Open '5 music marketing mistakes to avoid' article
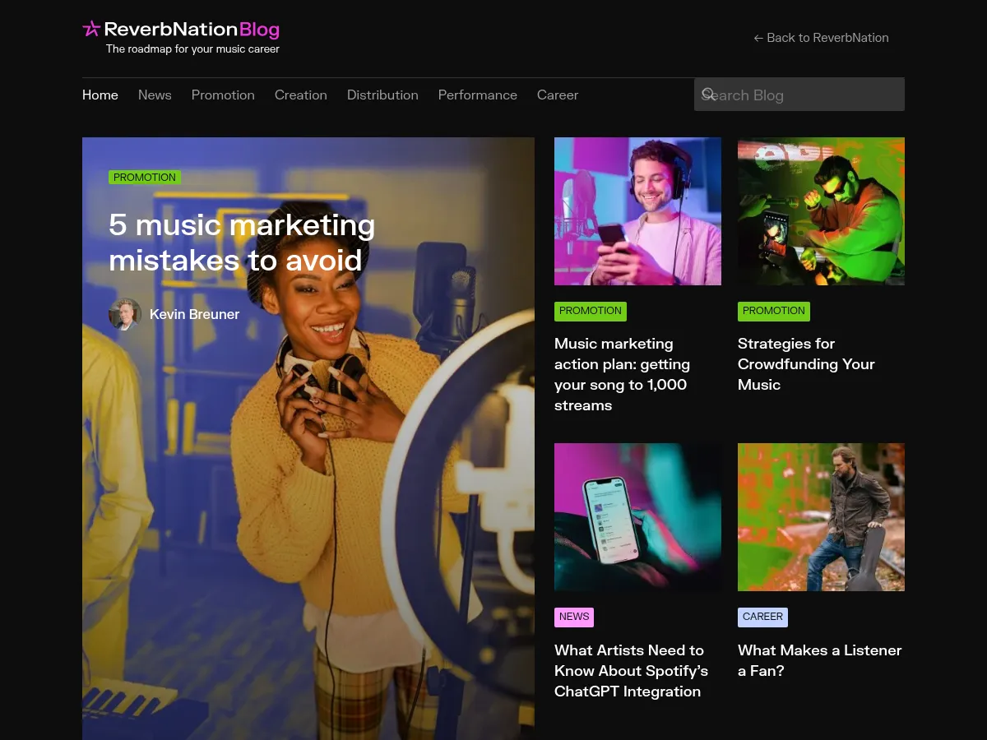Image resolution: width=987 pixels, height=740 pixels. (x=242, y=243)
